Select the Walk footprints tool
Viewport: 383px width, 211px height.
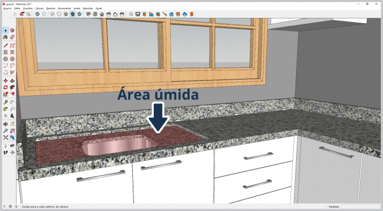pyautogui.click(x=5, y=153)
